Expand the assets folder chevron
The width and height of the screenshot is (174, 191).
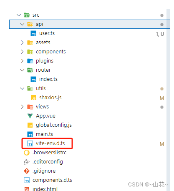(22, 43)
